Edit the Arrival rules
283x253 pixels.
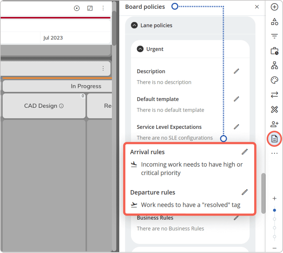245,152
